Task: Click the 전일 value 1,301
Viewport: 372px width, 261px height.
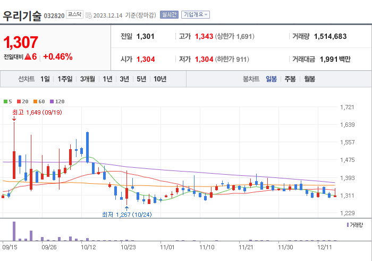Action: point(146,36)
